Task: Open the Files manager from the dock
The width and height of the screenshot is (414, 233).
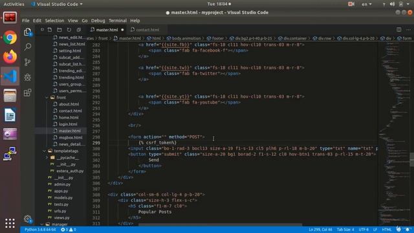Action: (10, 95)
